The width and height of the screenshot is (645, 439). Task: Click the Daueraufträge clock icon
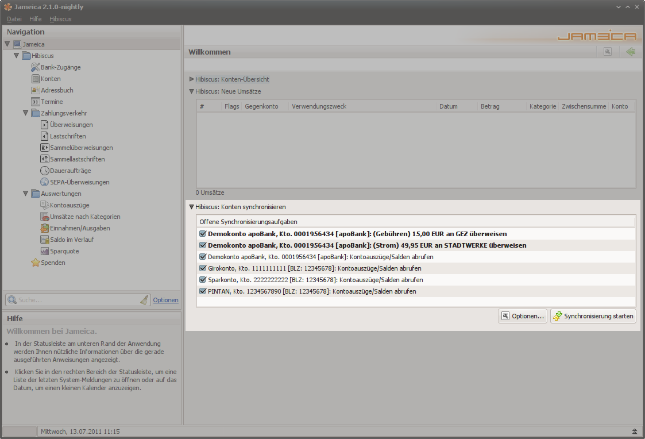[44, 170]
